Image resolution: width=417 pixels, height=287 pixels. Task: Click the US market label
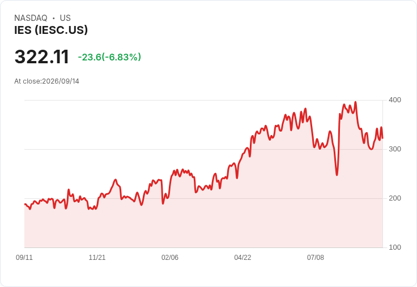click(x=65, y=18)
